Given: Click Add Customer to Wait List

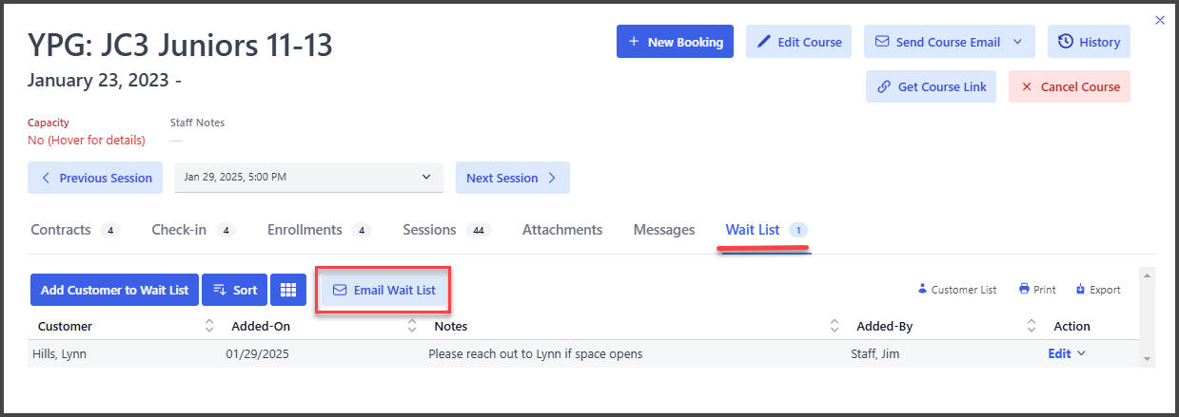Looking at the screenshot, I should coord(114,290).
